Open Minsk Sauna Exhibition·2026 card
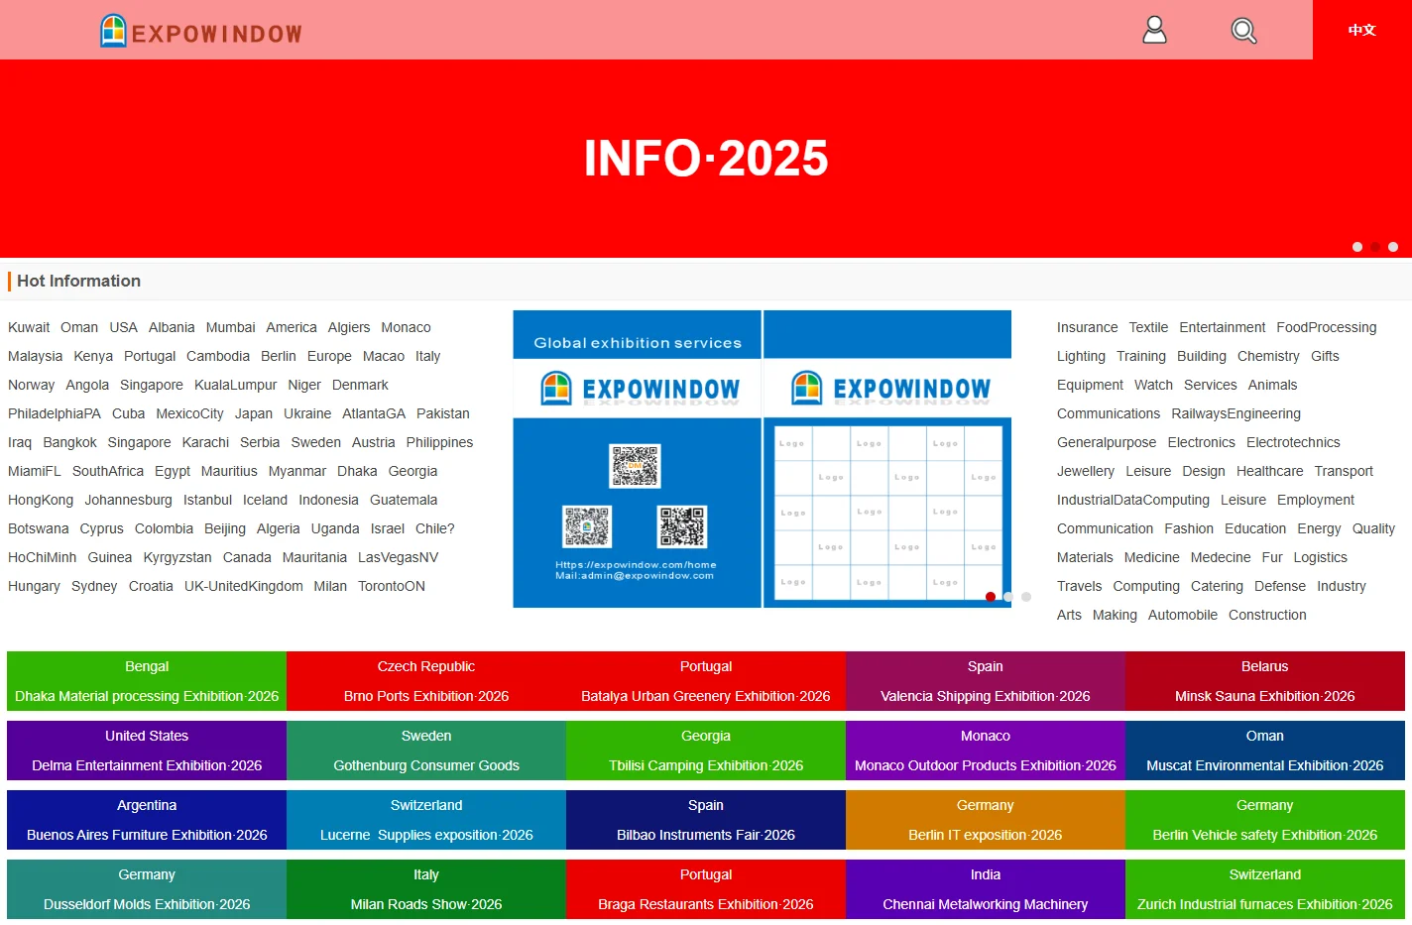1412x925 pixels. click(1265, 681)
